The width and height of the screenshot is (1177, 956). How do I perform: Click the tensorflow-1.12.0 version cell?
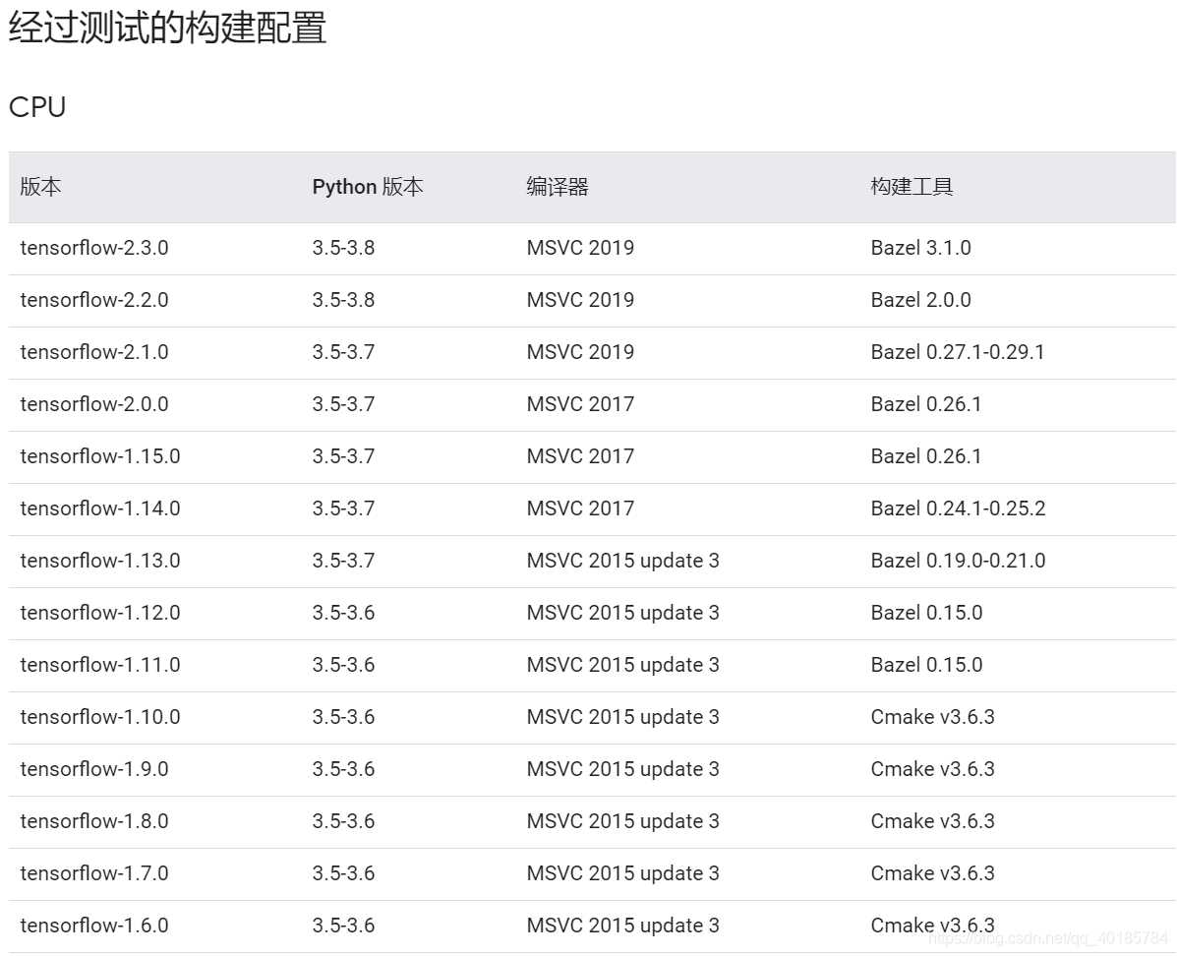click(94, 613)
